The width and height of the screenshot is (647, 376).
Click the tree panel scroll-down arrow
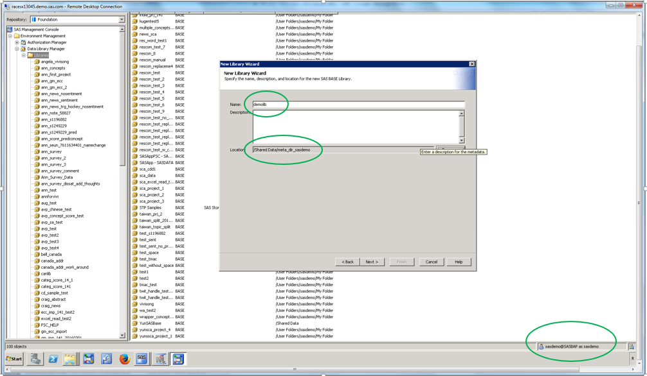click(122, 335)
